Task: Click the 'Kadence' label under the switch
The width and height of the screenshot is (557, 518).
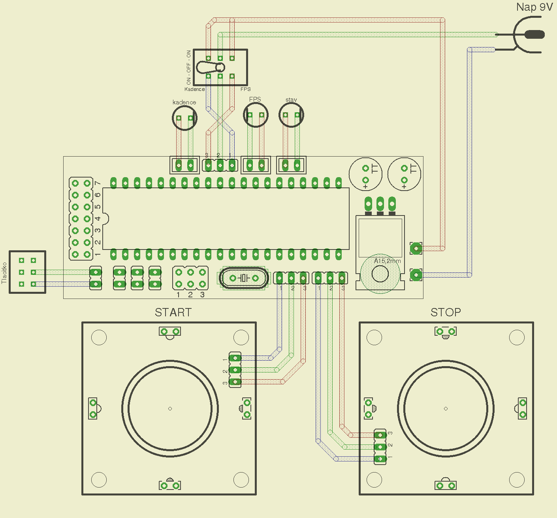Action: [x=194, y=89]
